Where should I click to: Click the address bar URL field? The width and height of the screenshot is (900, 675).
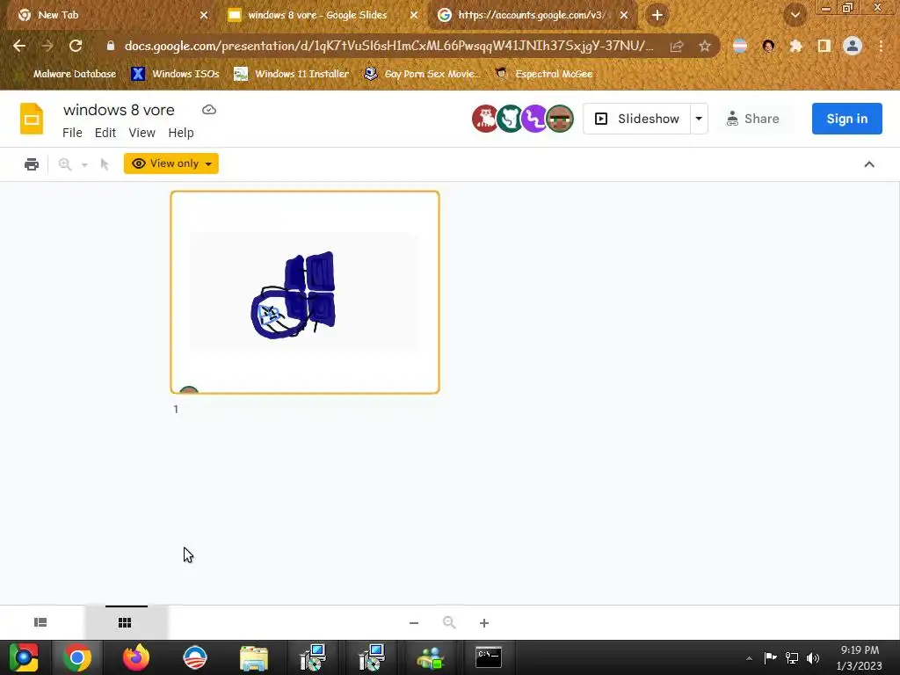[388, 46]
